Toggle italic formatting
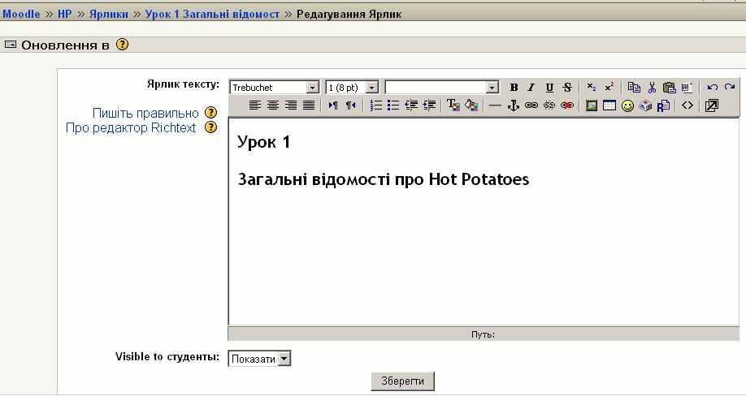746x396 pixels. click(531, 88)
